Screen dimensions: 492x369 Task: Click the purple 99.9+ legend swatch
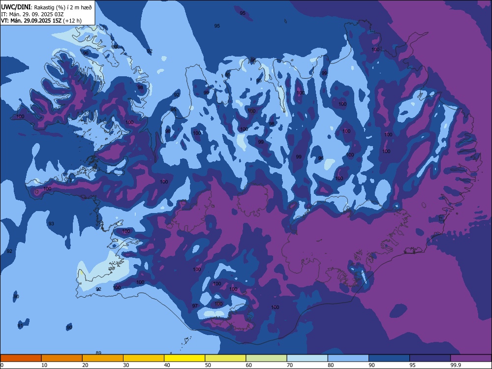point(471,358)
